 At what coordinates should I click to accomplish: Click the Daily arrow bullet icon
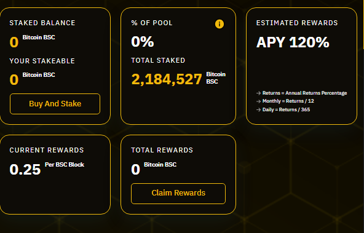[x=259, y=109]
